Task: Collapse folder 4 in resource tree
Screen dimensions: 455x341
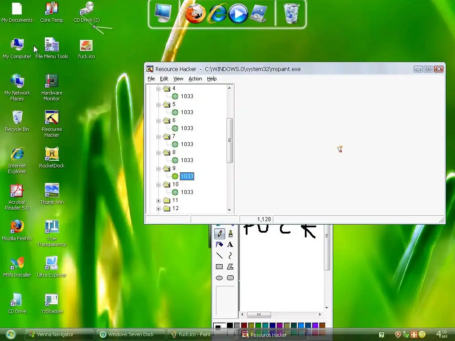Action: point(159,89)
